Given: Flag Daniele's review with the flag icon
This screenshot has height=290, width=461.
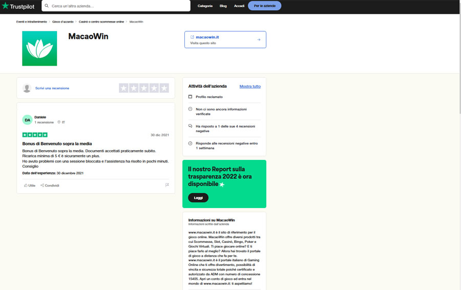Looking at the screenshot, I should pyautogui.click(x=167, y=185).
